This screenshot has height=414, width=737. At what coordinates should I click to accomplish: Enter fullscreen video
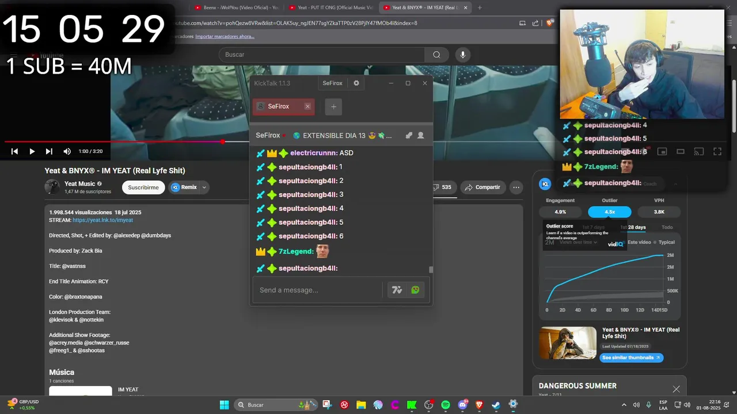coord(717,151)
